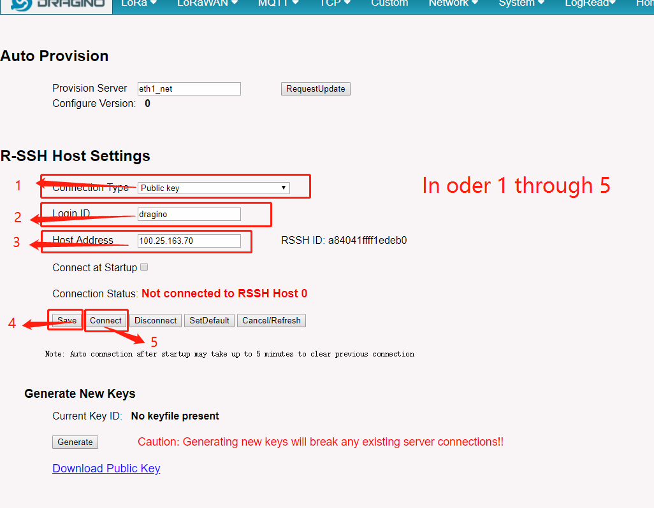This screenshot has width=654, height=508.
Task: Click the auto connection note text
Action: pyautogui.click(x=230, y=354)
